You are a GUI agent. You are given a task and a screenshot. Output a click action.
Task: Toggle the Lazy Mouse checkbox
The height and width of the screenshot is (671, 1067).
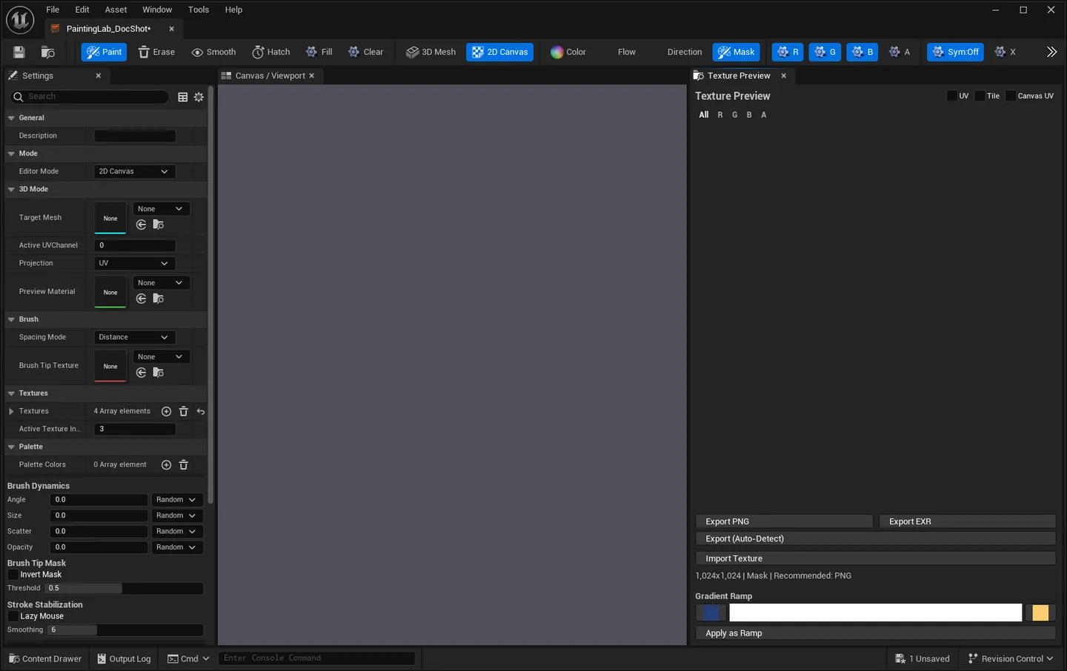(x=13, y=616)
